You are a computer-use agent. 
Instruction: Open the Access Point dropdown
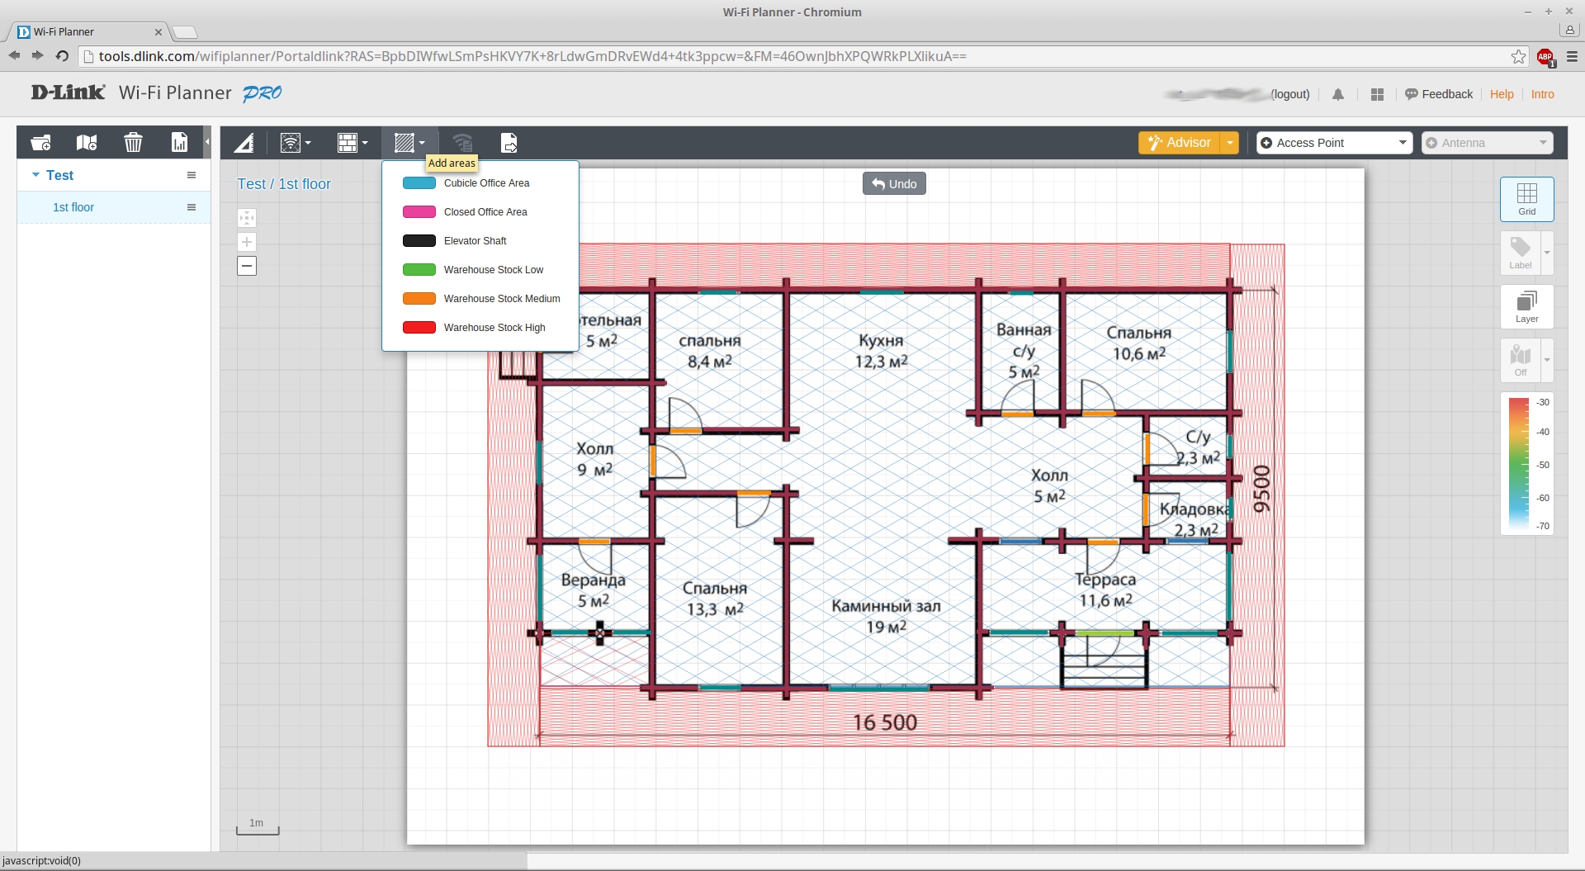pos(1334,143)
